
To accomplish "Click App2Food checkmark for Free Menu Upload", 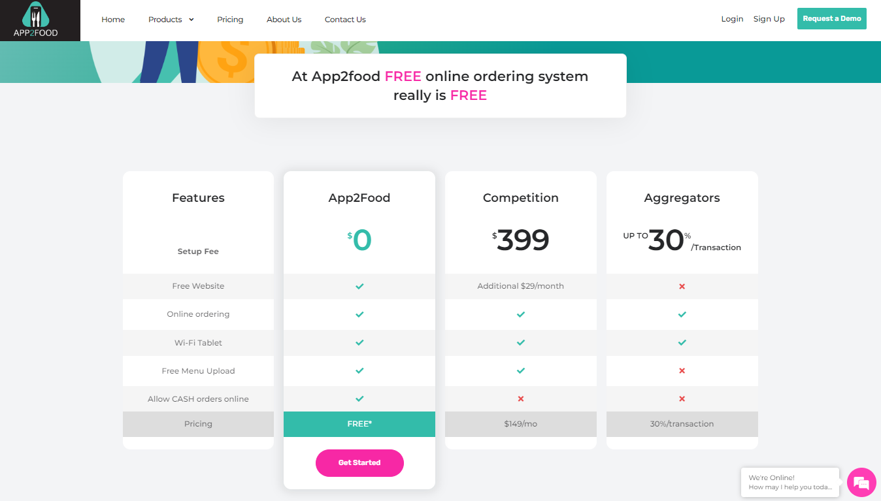I will [x=359, y=370].
